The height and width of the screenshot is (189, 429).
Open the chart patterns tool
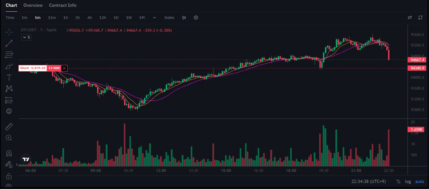pyautogui.click(x=9, y=89)
